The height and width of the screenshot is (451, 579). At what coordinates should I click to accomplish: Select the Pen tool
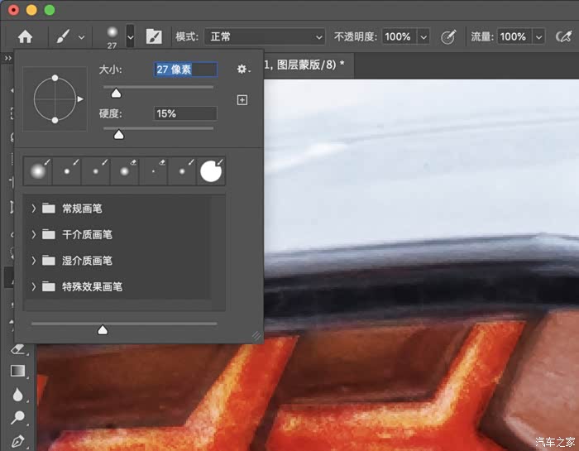tap(18, 440)
